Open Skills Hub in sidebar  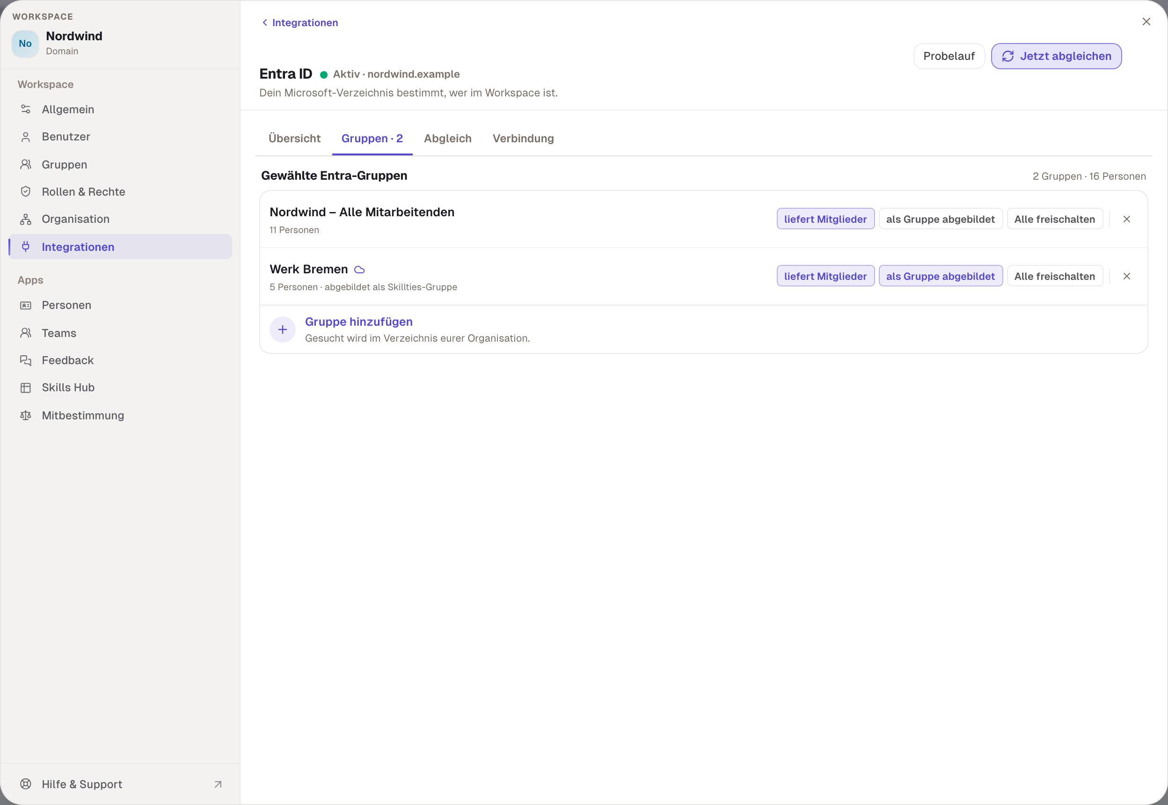[x=120, y=388]
